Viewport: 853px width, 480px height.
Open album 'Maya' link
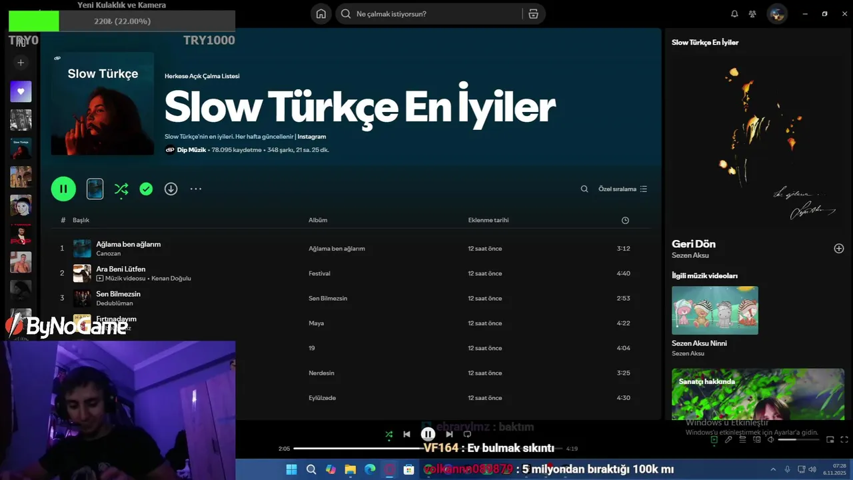coord(316,323)
